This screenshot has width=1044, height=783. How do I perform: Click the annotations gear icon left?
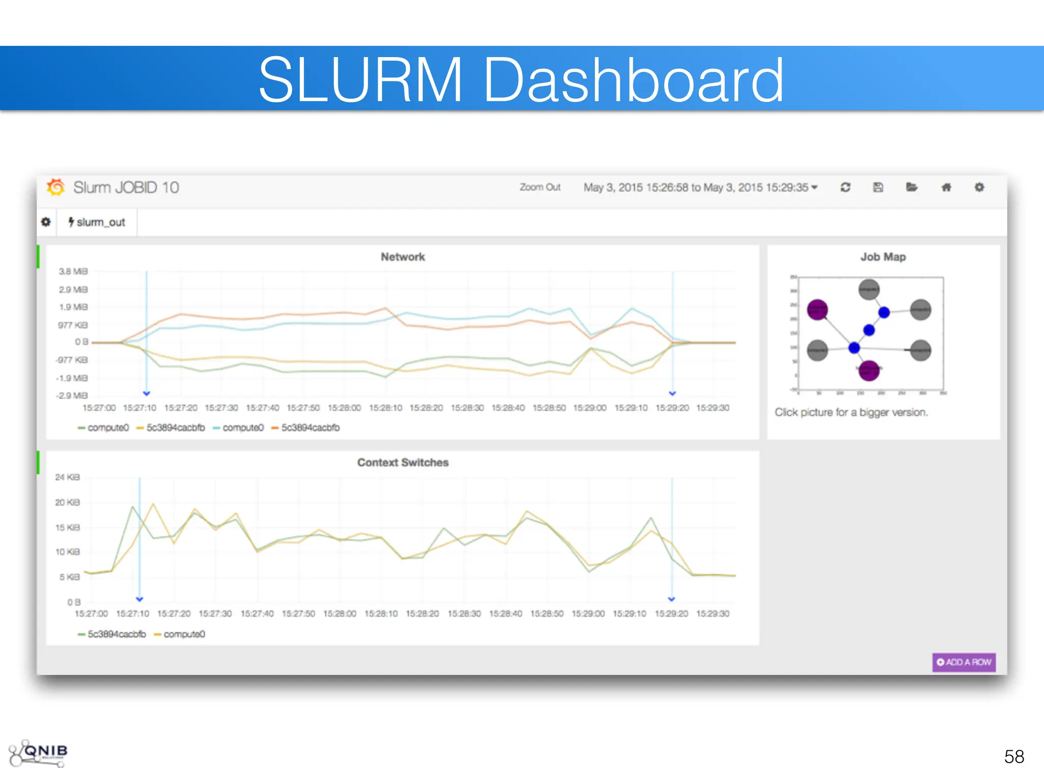[x=46, y=222]
